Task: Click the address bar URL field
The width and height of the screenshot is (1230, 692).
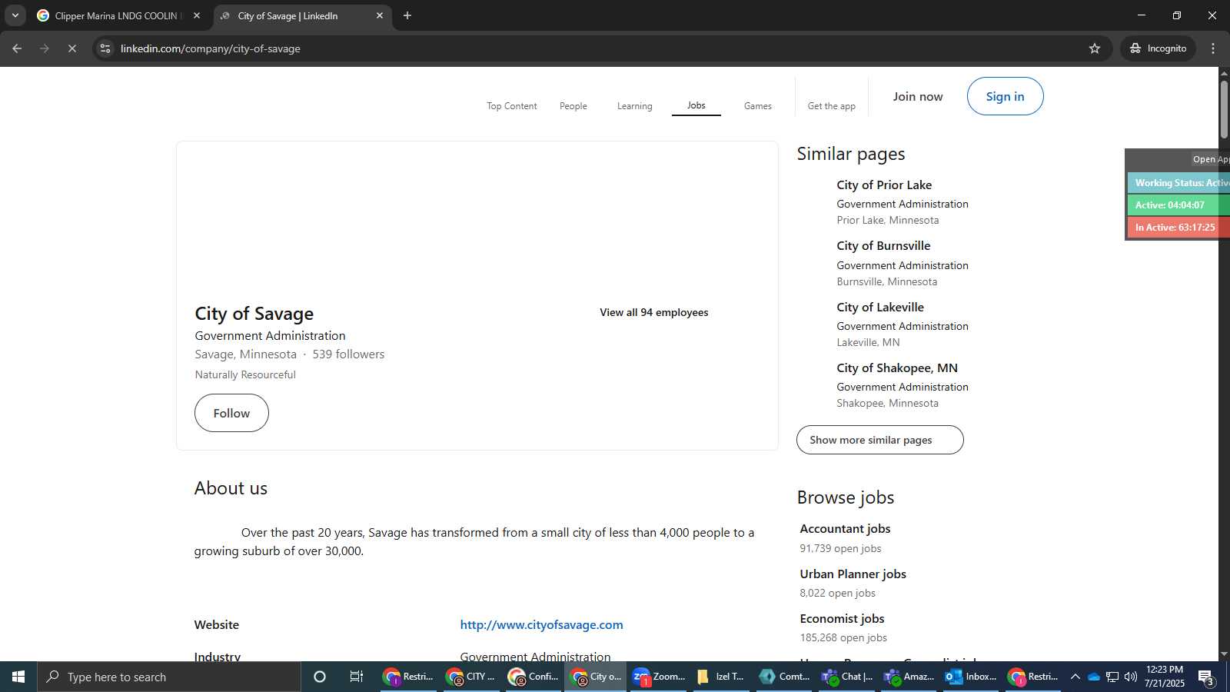Action: coord(600,48)
